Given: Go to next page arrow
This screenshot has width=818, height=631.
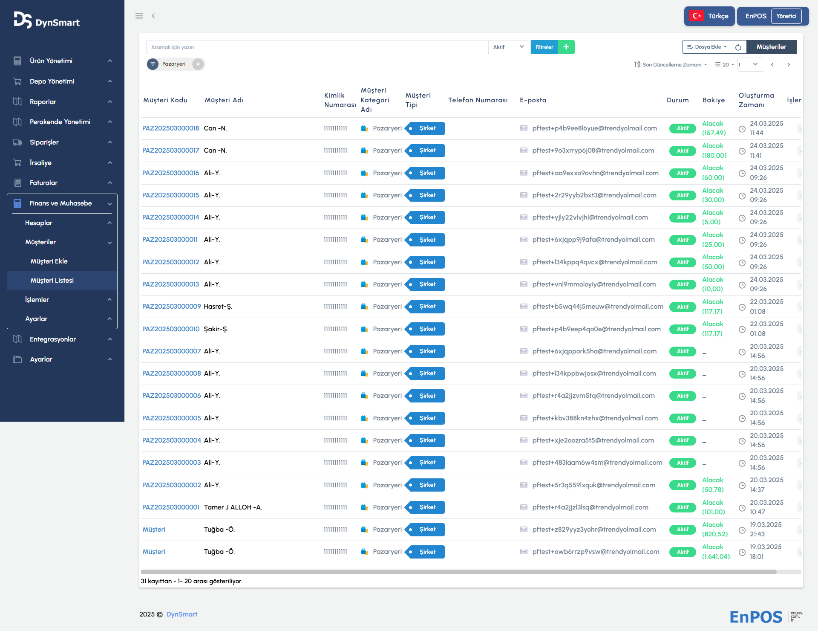Looking at the screenshot, I should [x=789, y=65].
